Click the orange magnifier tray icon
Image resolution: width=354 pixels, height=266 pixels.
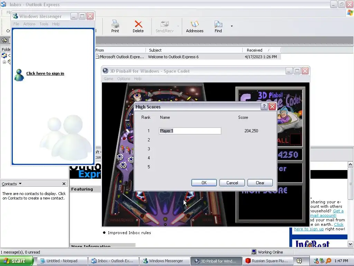coord(328,261)
